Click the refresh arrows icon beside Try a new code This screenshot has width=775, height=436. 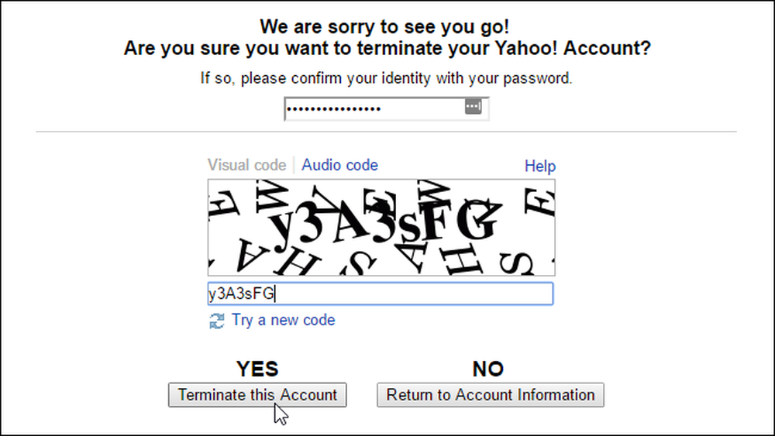pyautogui.click(x=216, y=321)
